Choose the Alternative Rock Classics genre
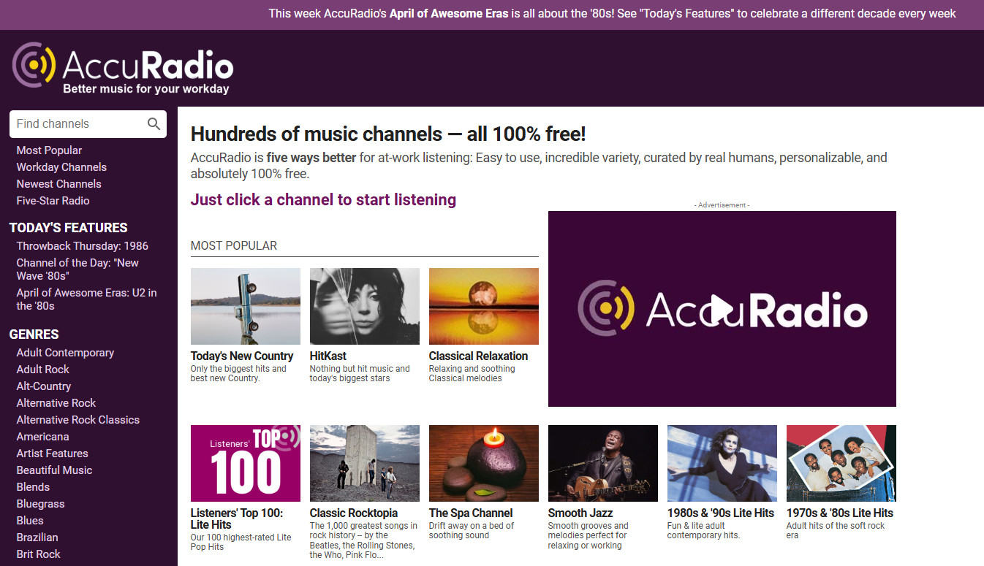The height and width of the screenshot is (566, 984). point(77,420)
